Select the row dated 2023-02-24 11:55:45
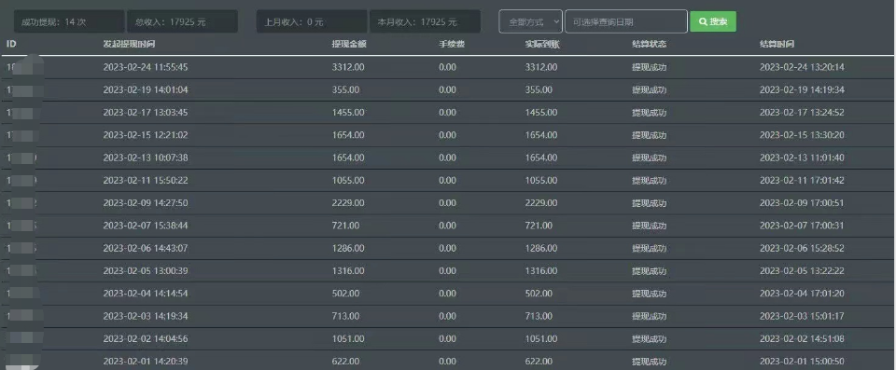Screen dimensions: 896x370 [448, 67]
